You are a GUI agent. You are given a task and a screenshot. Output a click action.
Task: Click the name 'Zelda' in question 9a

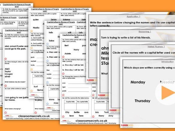coord(54,20)
